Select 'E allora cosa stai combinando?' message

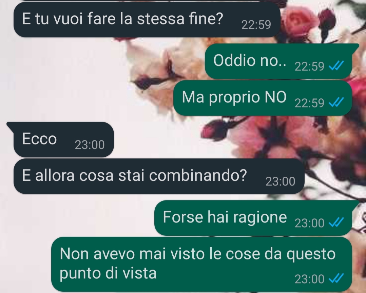click(x=159, y=176)
